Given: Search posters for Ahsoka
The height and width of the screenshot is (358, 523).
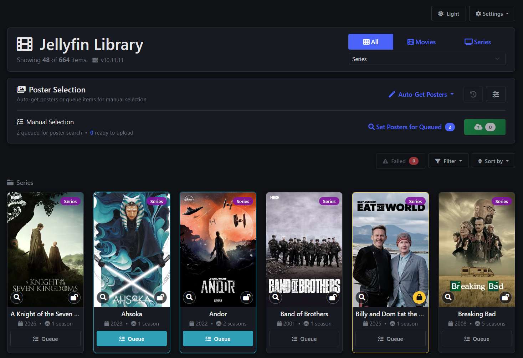Looking at the screenshot, I should click(x=103, y=297).
